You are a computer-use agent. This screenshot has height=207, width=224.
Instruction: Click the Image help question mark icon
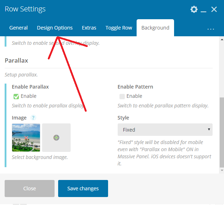[33, 118]
